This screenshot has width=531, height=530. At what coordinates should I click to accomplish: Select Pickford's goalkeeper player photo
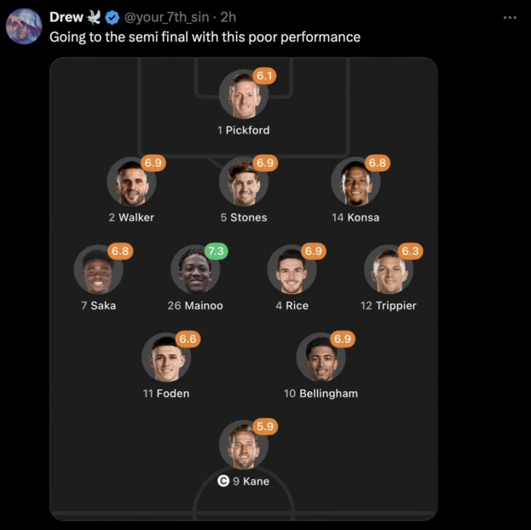243,96
